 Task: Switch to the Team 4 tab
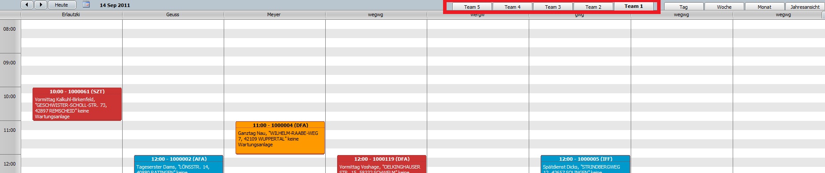pyautogui.click(x=512, y=7)
